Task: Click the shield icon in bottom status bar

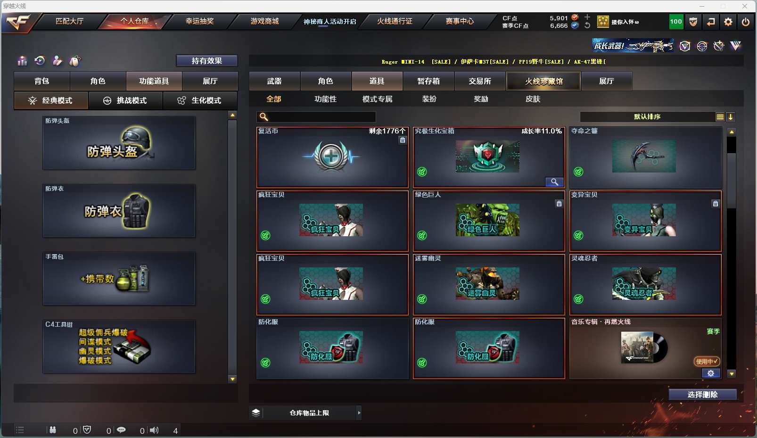Action: pos(87,430)
